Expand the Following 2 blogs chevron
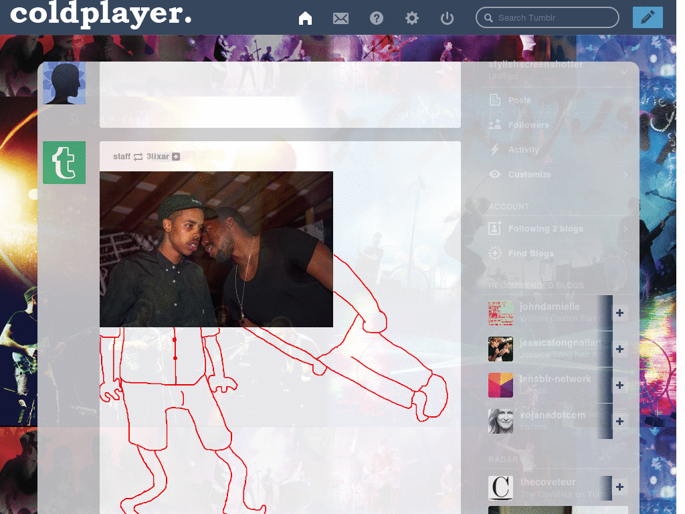Screen dimensions: 685x514 [625, 229]
